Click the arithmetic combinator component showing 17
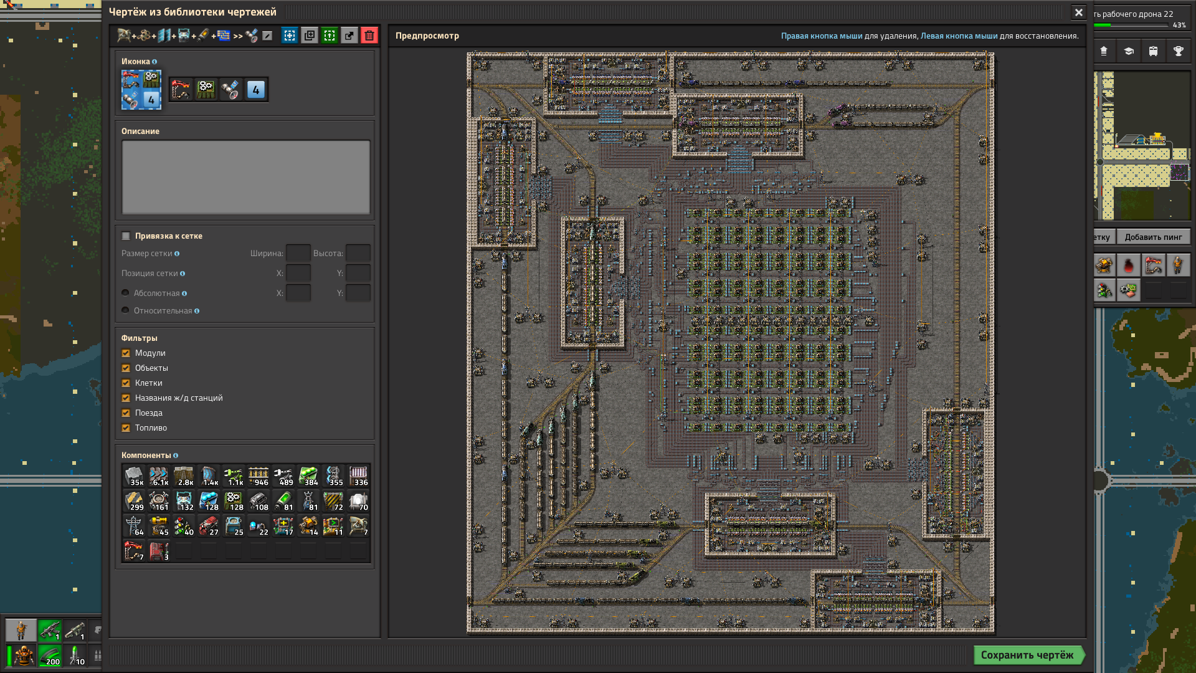The height and width of the screenshot is (673, 1196). (283, 526)
